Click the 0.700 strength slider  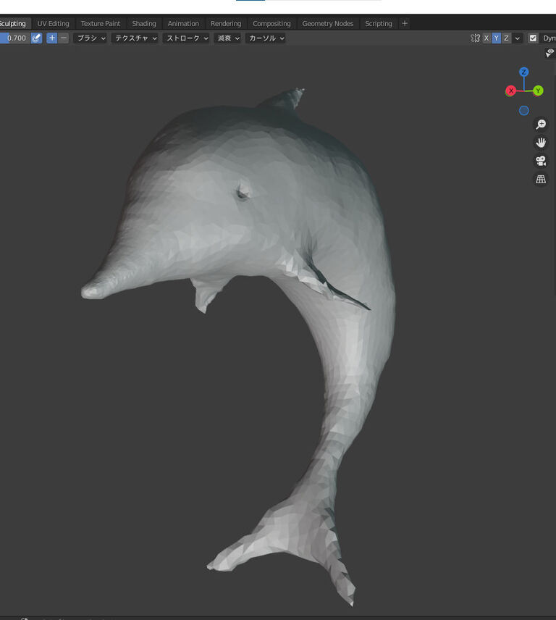(x=15, y=38)
